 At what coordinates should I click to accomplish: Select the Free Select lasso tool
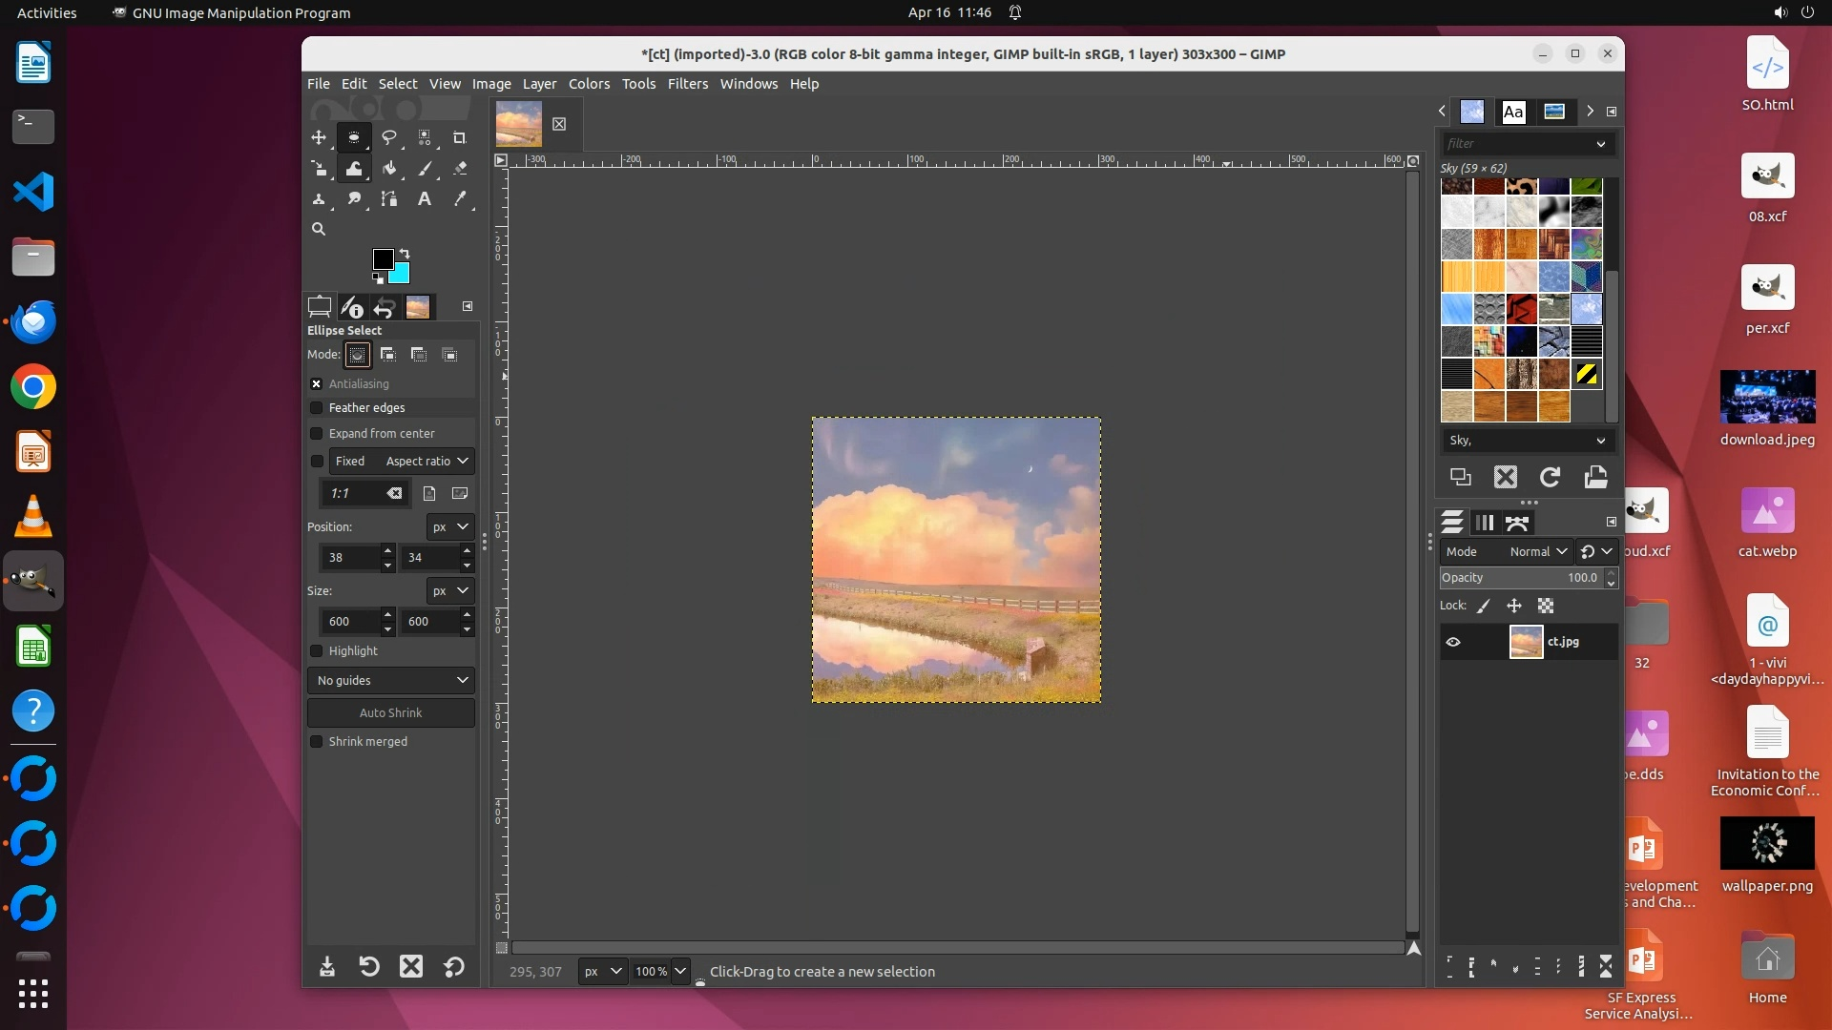coord(389,137)
